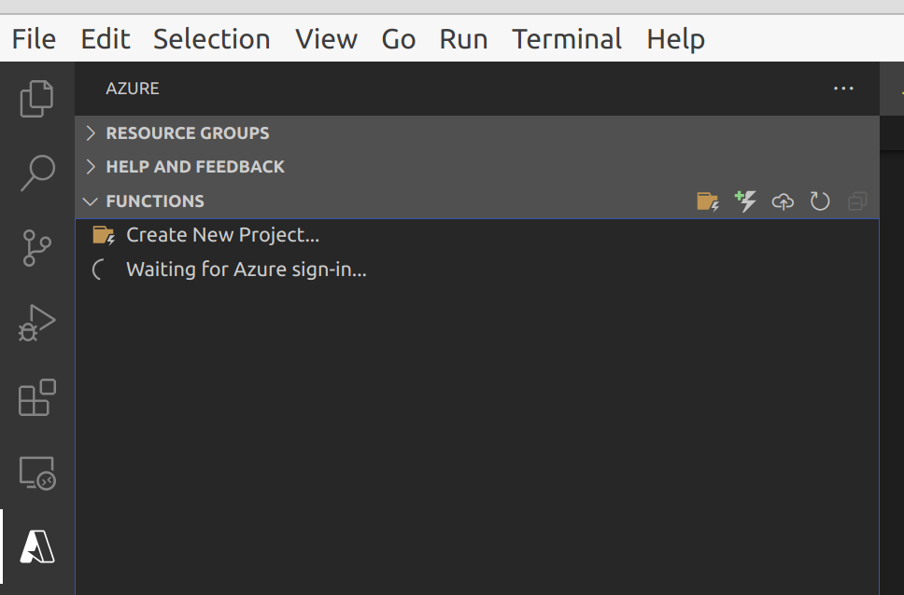The height and width of the screenshot is (595, 904).
Task: Refresh the Functions list
Action: click(820, 201)
